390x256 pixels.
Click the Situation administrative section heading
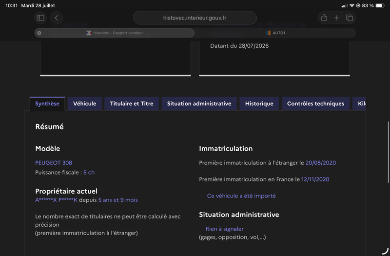(x=239, y=215)
